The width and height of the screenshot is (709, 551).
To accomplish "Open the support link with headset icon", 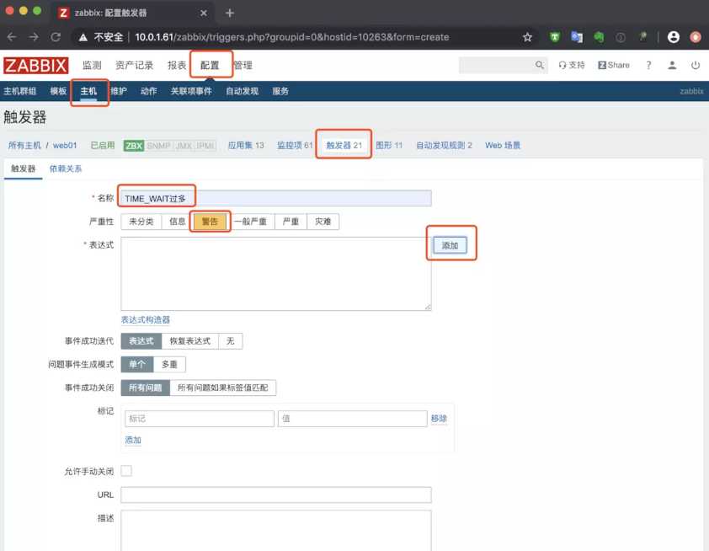I will (572, 65).
